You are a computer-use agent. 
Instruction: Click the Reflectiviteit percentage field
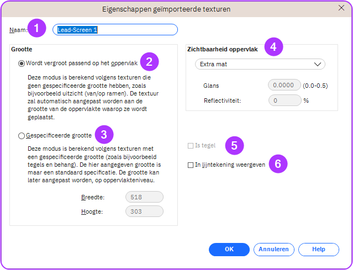[284, 100]
